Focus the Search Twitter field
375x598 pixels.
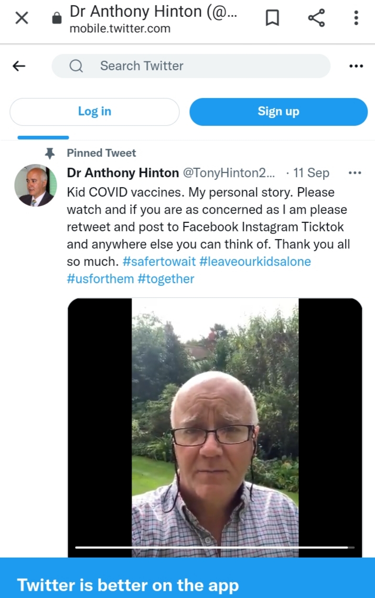199,66
